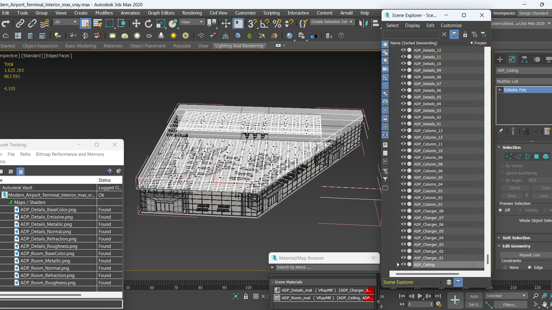This screenshot has height=310, width=552.
Task: Select Element sub-object level icon
Action: point(546,156)
